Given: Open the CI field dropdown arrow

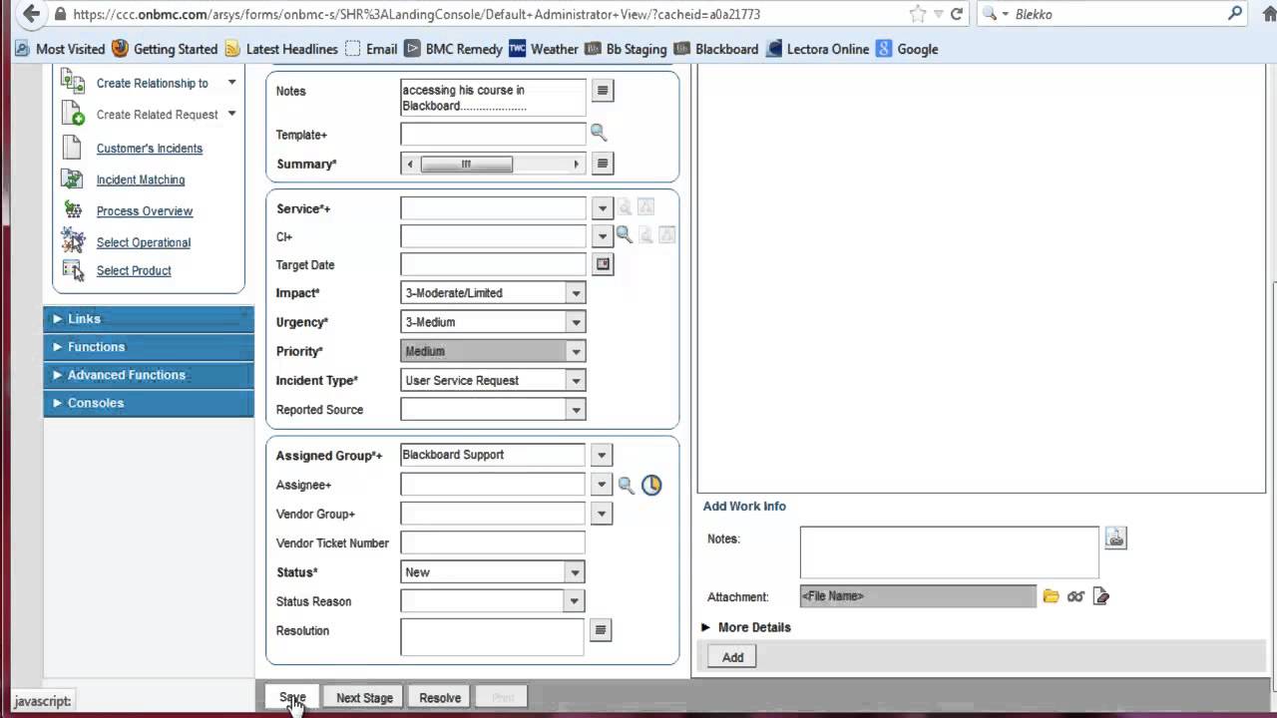Looking at the screenshot, I should click(x=601, y=236).
